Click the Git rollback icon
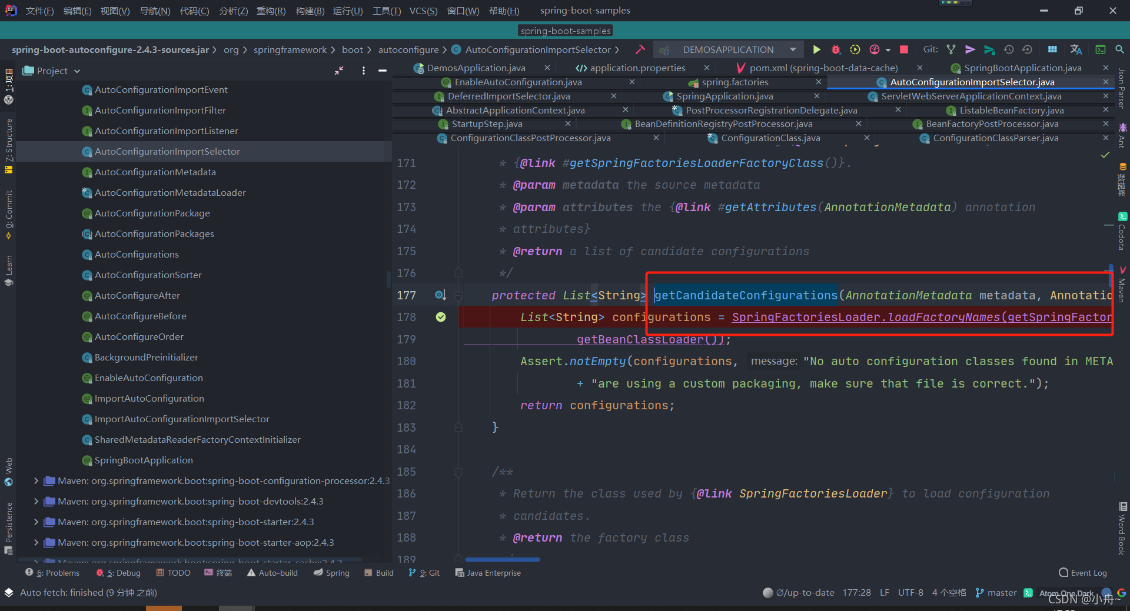Viewport: 1130px width, 611px height. [x=1028, y=49]
